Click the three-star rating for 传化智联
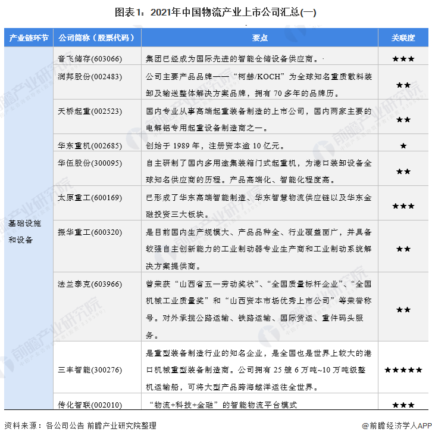432x438 pixels. [403, 405]
